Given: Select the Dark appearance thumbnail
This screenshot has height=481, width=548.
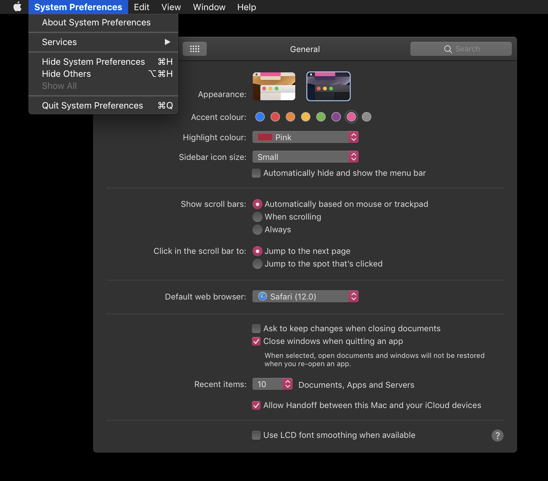Looking at the screenshot, I should pyautogui.click(x=329, y=86).
